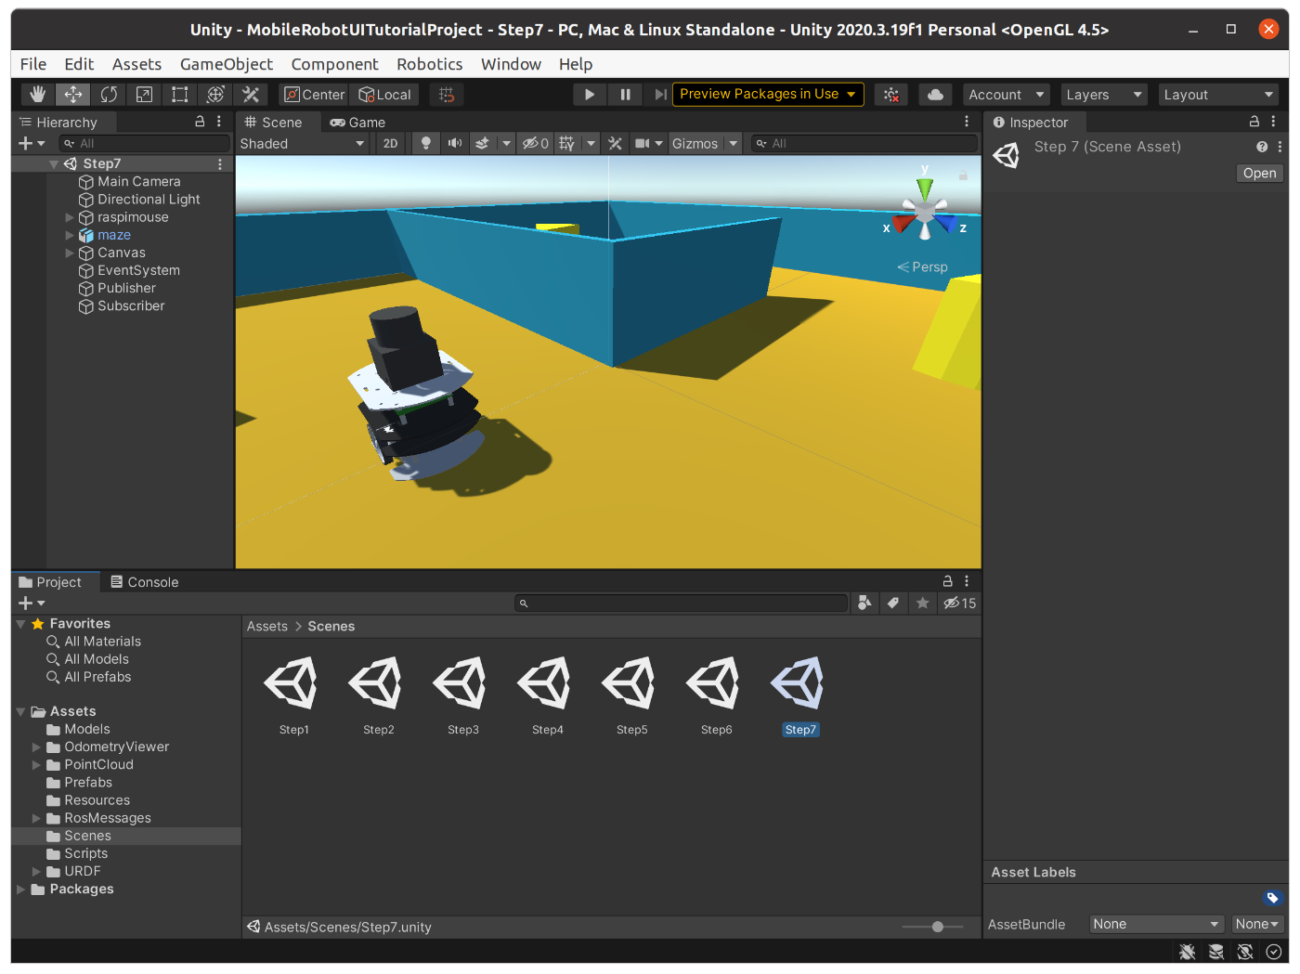Click the Step frame button
This screenshot has height=974, width=1300.
coord(659,95)
